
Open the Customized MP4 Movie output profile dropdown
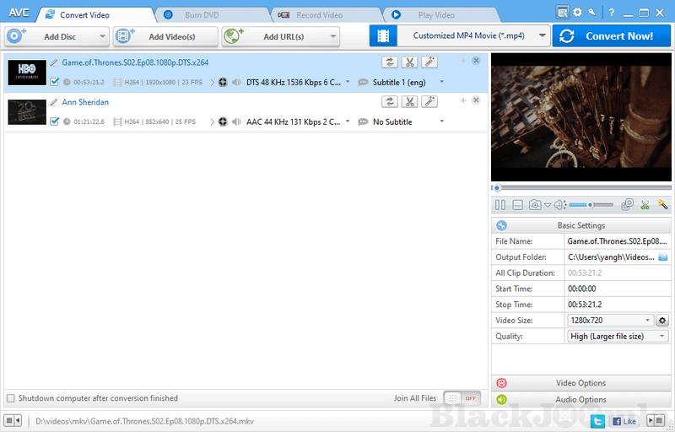click(460, 36)
